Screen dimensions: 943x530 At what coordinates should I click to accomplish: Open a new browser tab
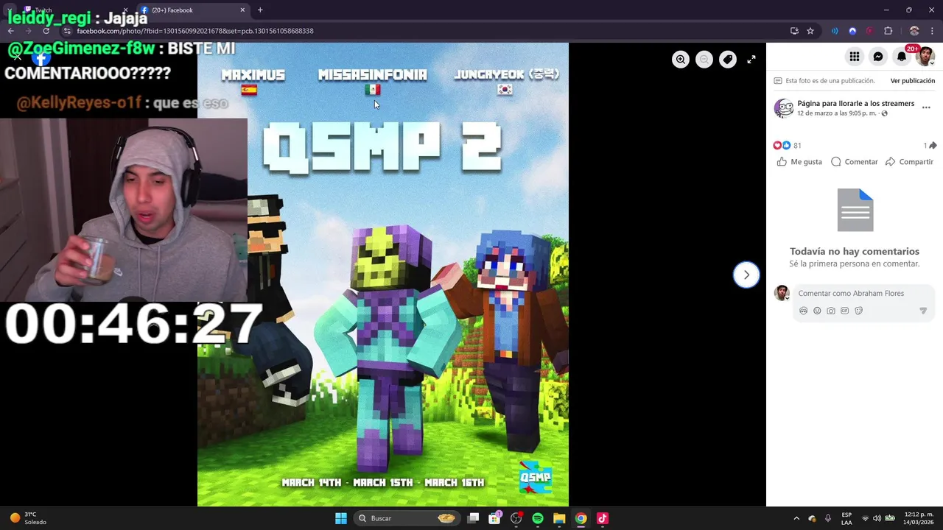(260, 10)
